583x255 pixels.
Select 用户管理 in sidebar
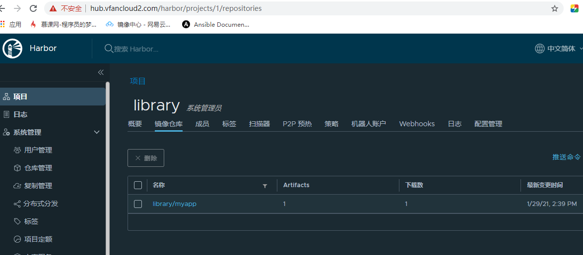pyautogui.click(x=38, y=150)
